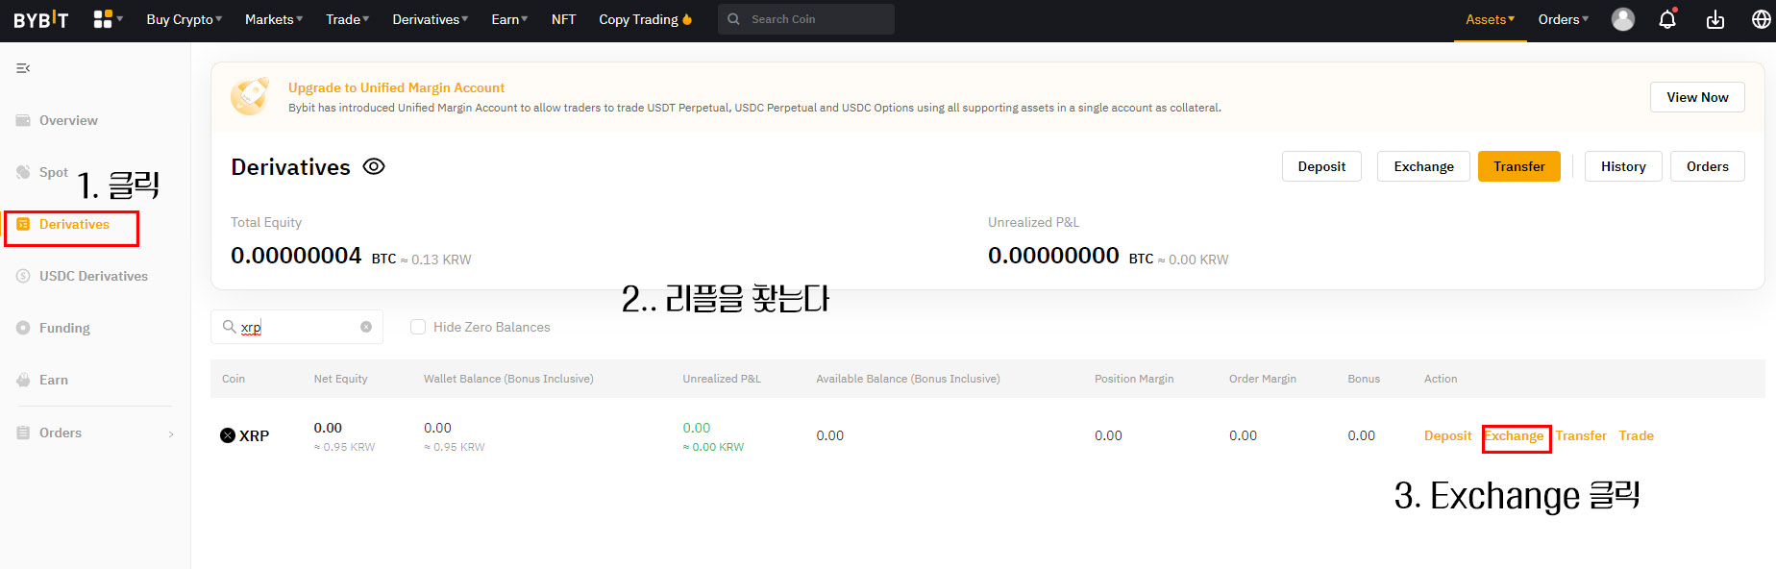Open Copy Trading menu item
This screenshot has height=569, width=1776.
tap(638, 19)
